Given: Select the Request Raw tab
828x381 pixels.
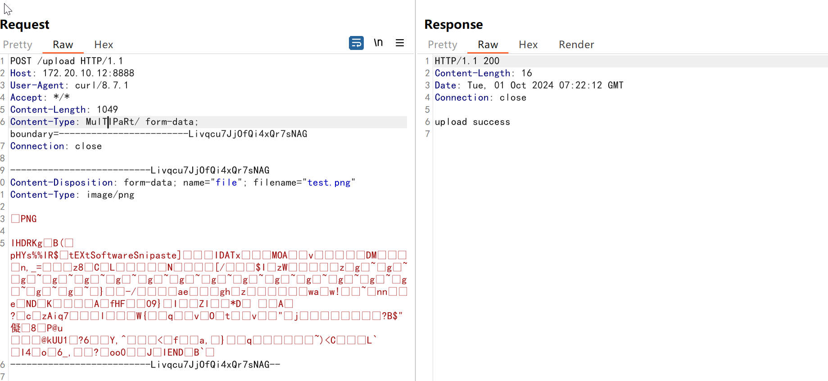Looking at the screenshot, I should 63,45.
